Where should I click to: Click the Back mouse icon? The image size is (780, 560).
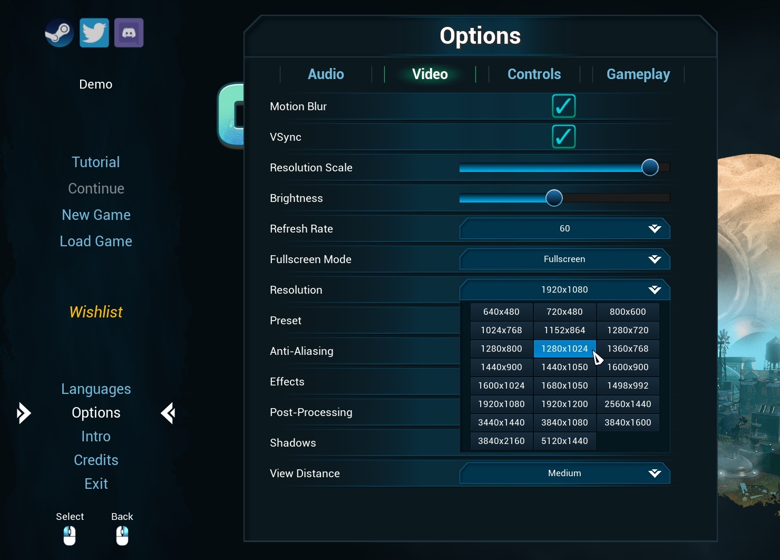pos(122,535)
